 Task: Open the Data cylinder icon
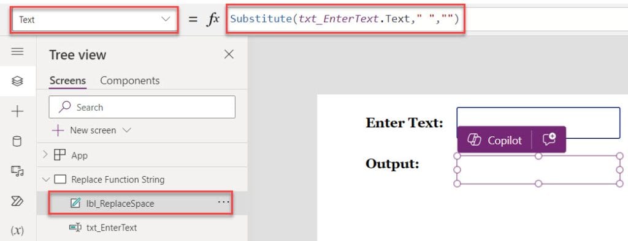[17, 141]
